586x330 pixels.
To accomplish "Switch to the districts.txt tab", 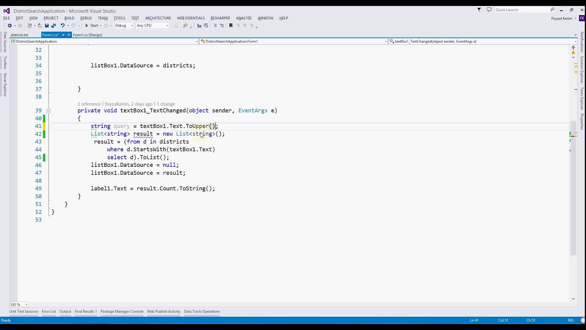I will click(x=20, y=35).
